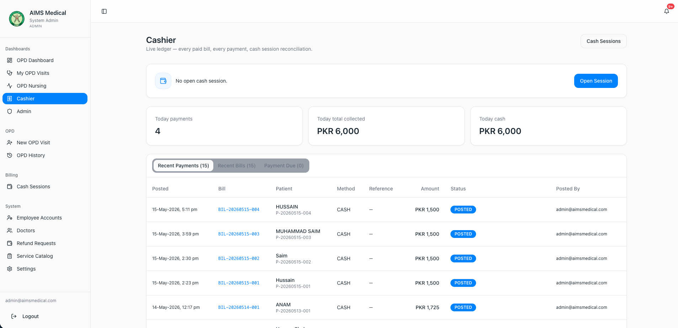Open the Doctors page
The image size is (678, 328).
pos(45,230)
